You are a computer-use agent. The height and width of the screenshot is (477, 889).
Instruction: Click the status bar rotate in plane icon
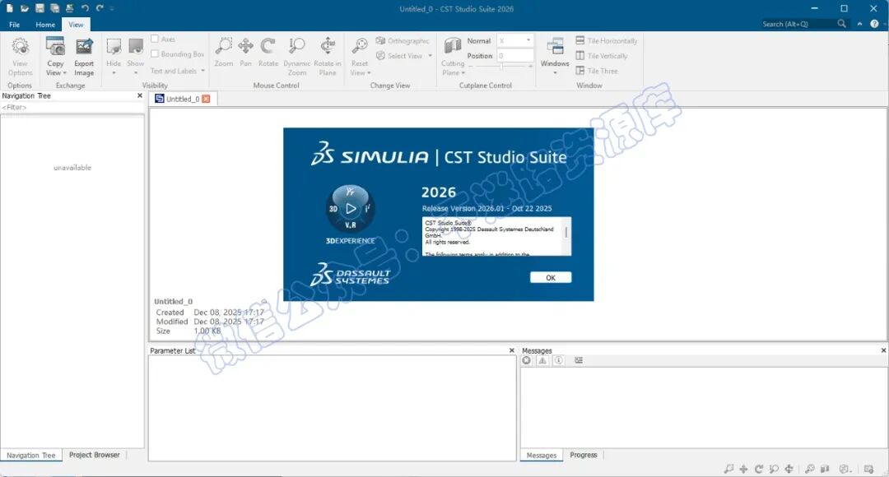pos(789,469)
